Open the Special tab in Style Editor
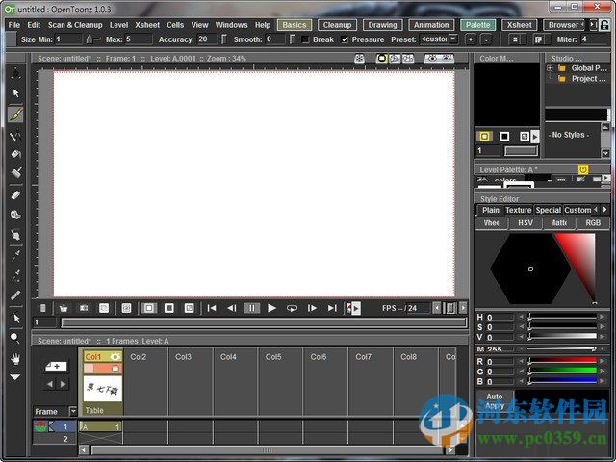The image size is (616, 462). [548, 210]
